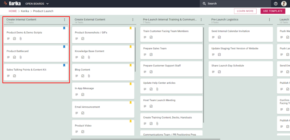Click the Search field
Screen dimensions: 290x140
point(235,4)
